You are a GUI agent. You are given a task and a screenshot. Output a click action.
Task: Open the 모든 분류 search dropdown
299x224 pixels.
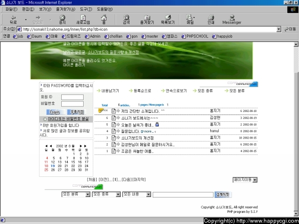click(x=76, y=194)
